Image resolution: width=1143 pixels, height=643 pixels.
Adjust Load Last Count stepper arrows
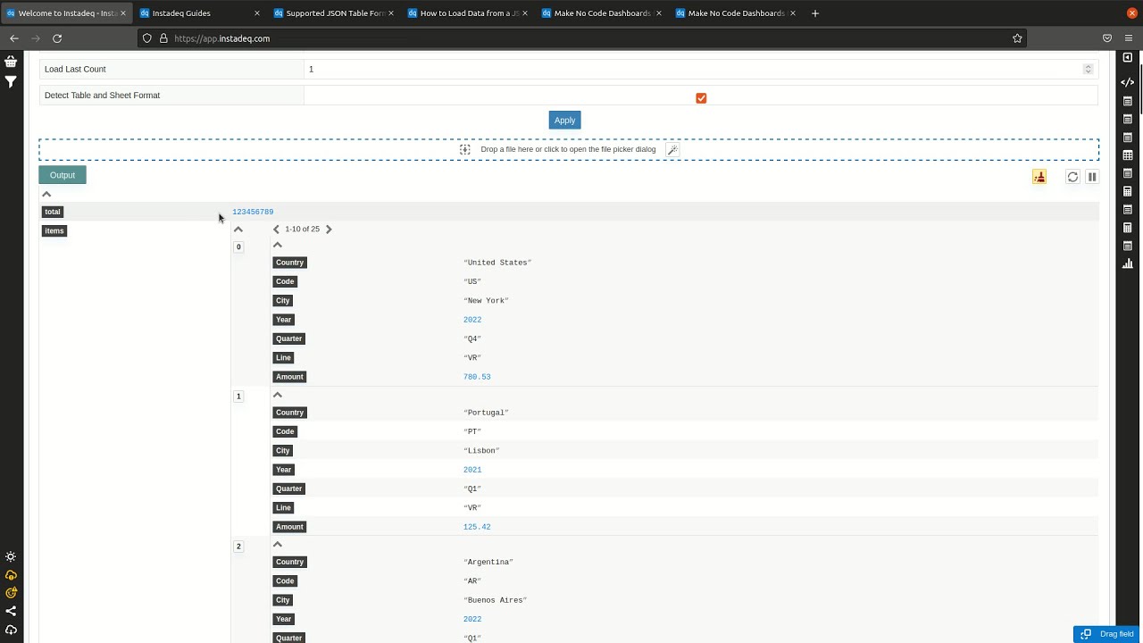coord(1088,69)
